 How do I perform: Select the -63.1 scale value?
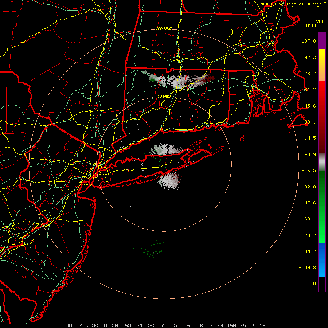(x=309, y=219)
